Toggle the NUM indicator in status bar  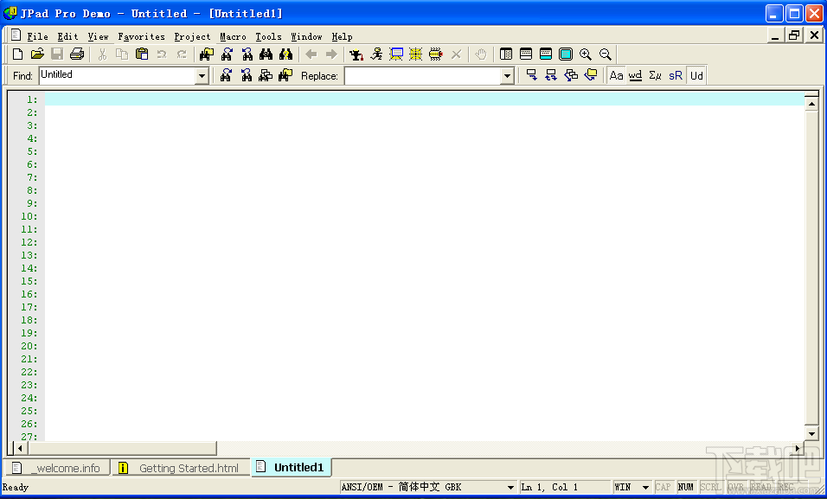[x=686, y=487]
